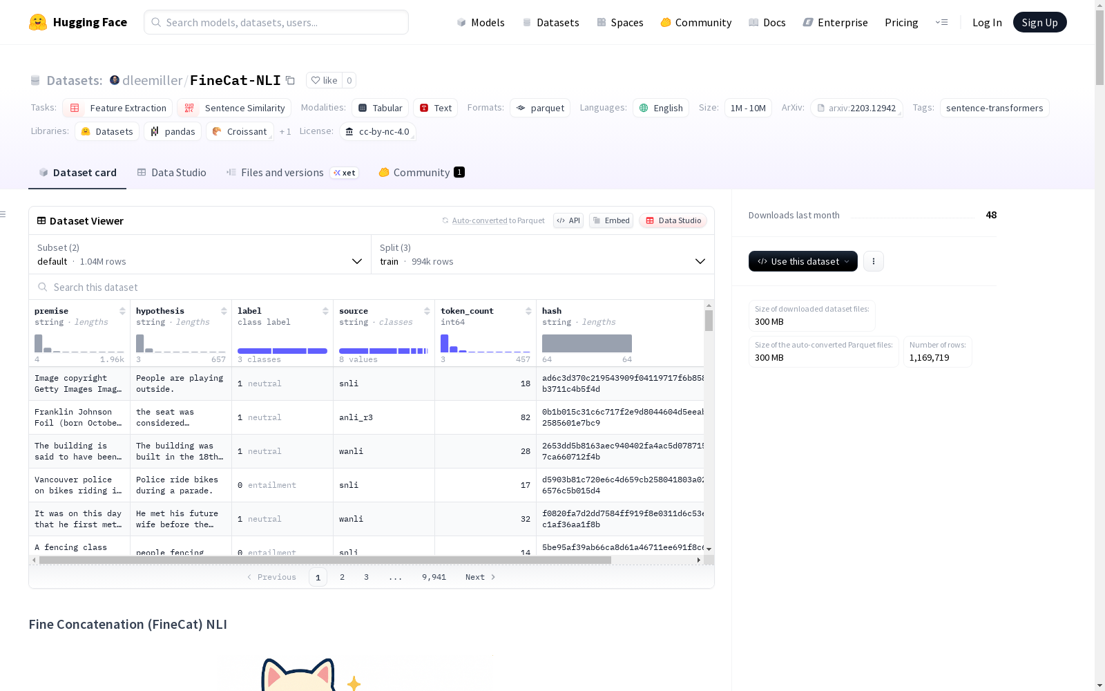Open the Dataset card tab
Viewport: 1105px width, 691px height.
[77, 173]
